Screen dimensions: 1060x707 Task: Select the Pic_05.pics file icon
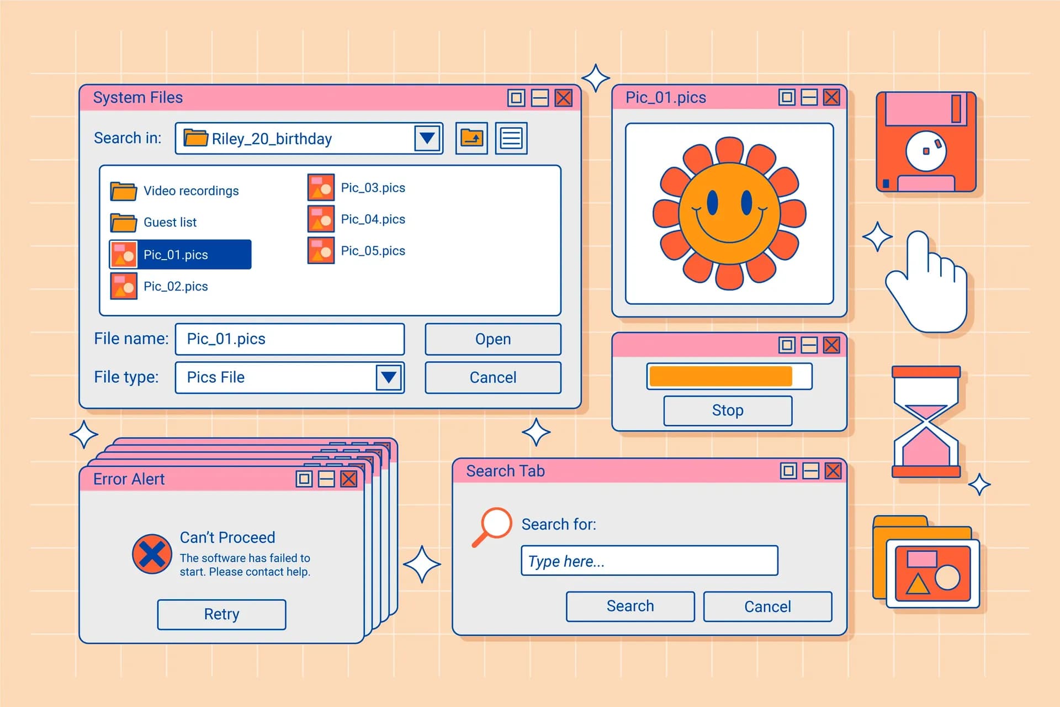(321, 250)
